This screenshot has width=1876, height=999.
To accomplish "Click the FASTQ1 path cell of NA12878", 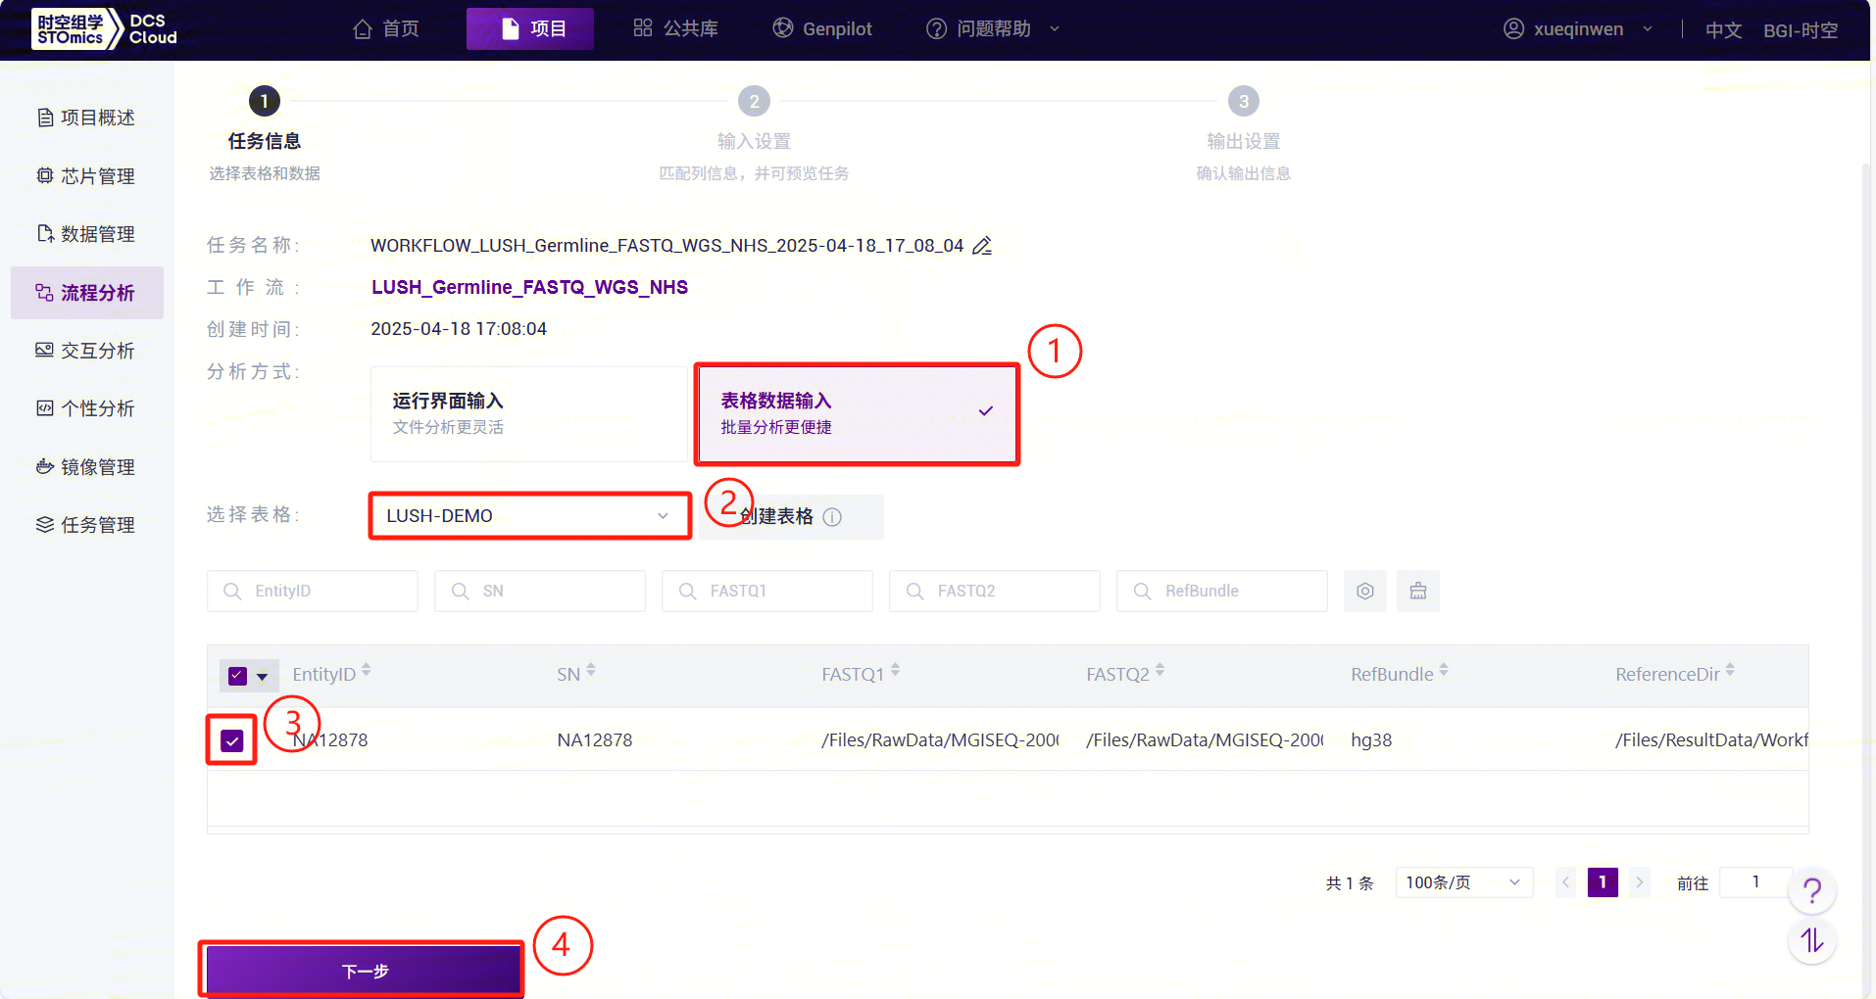I will pyautogui.click(x=940, y=740).
